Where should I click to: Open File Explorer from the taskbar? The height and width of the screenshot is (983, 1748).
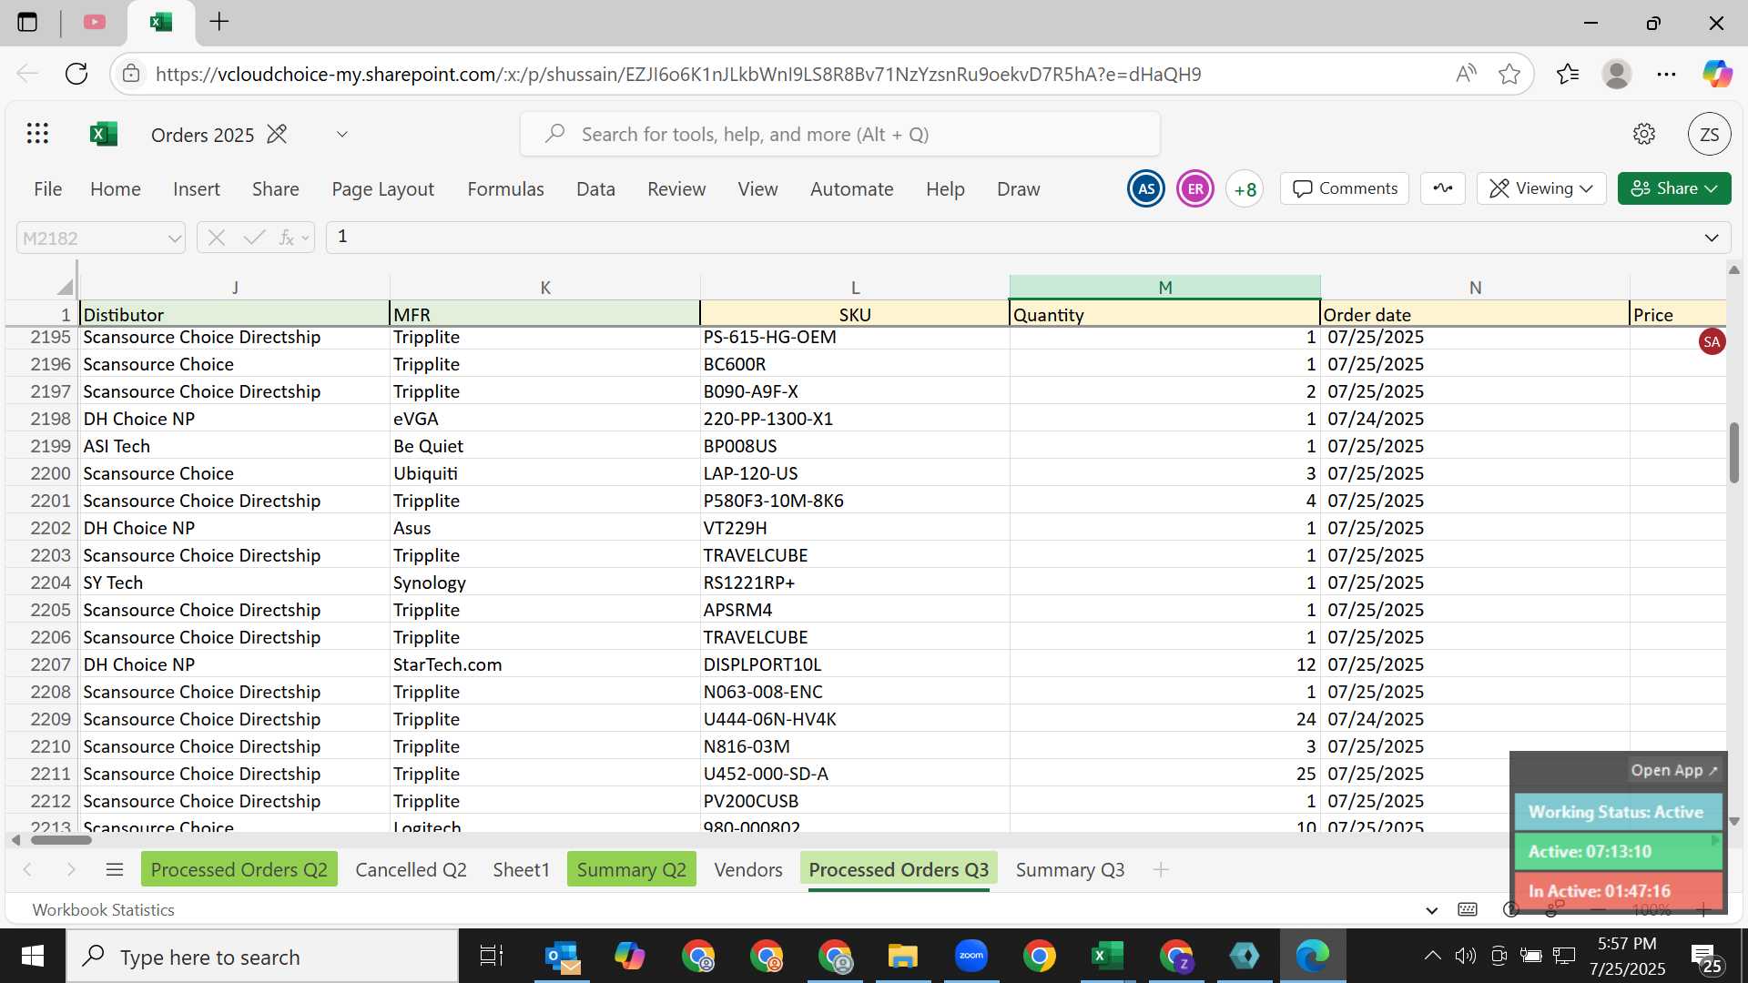click(902, 956)
